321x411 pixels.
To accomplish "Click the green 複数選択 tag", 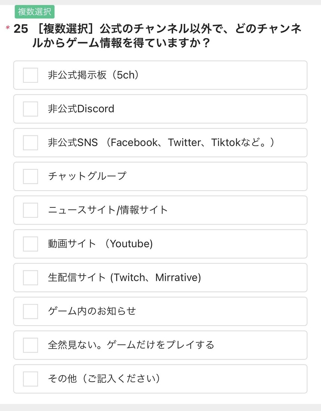I will click(x=35, y=12).
